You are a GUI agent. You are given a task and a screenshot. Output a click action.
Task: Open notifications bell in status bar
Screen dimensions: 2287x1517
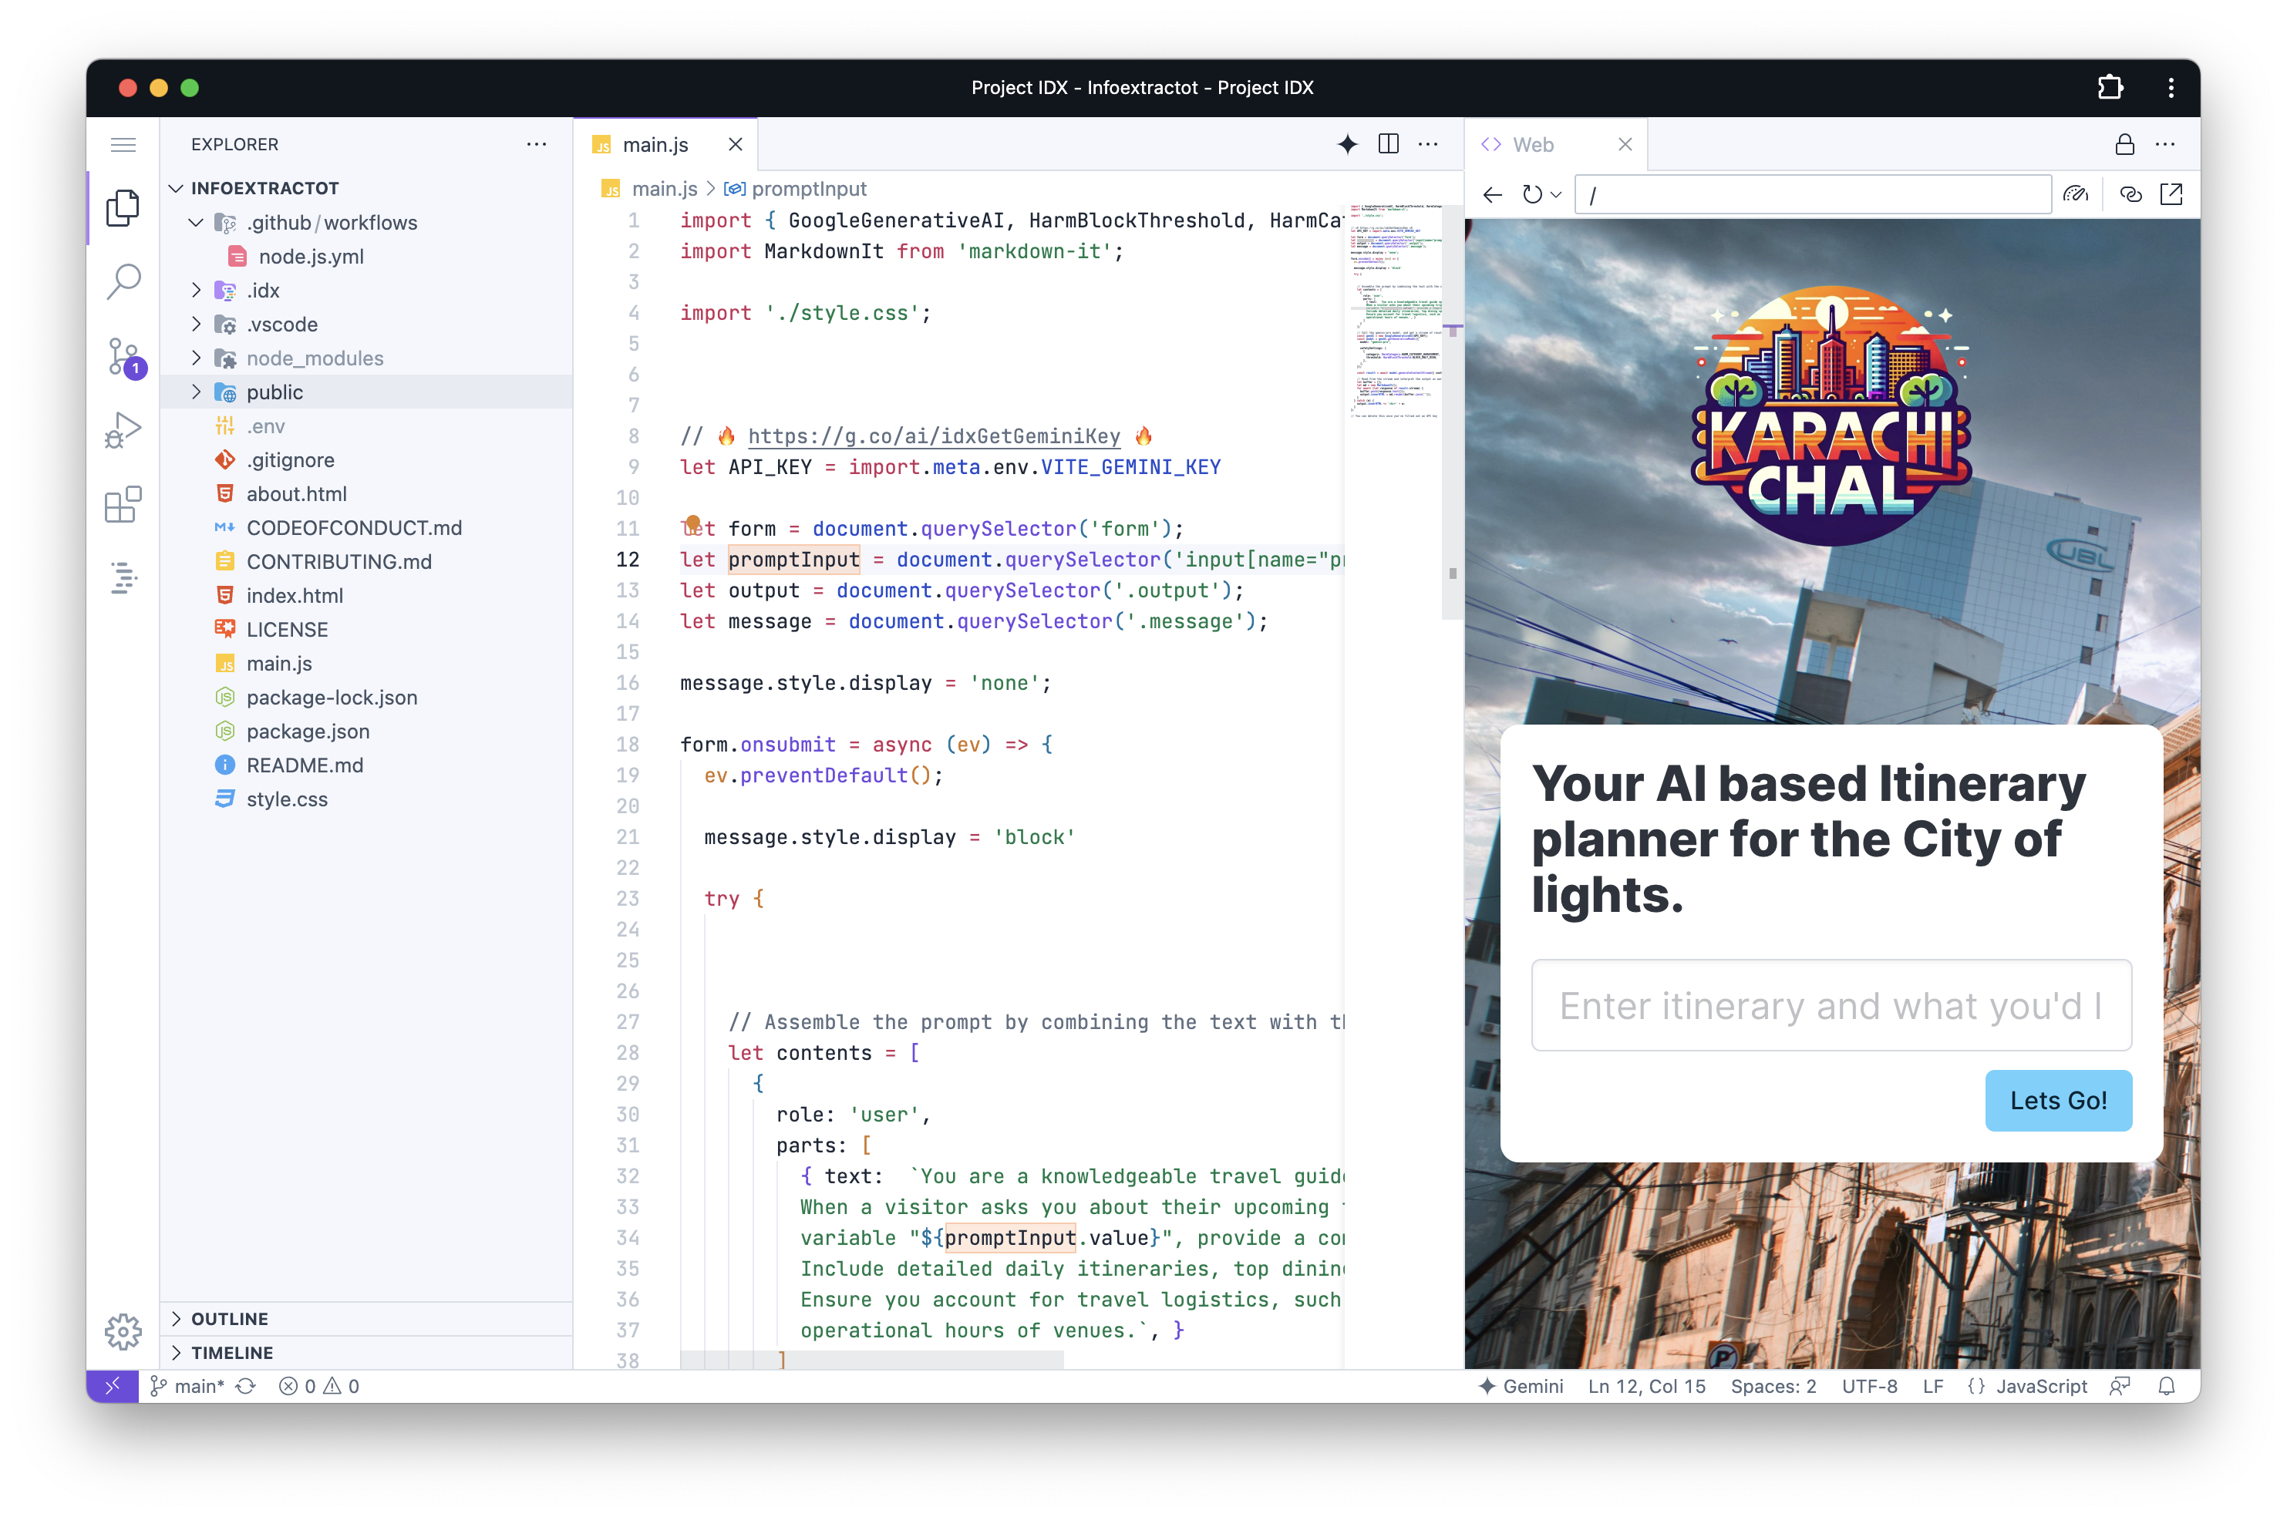click(2167, 1385)
